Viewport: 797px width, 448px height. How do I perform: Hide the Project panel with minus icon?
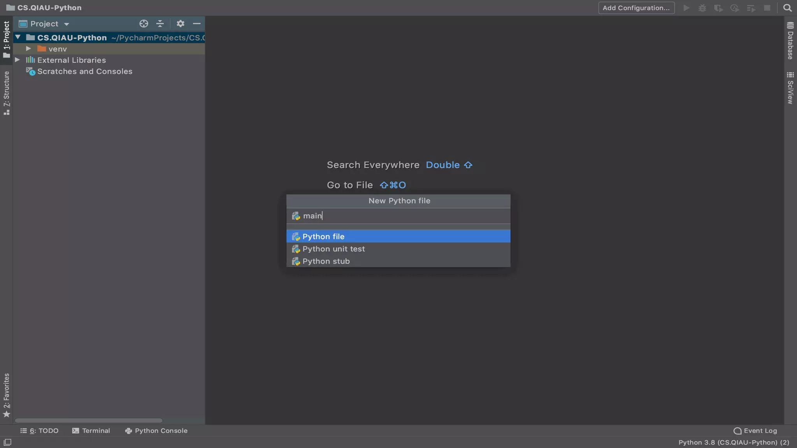(197, 24)
